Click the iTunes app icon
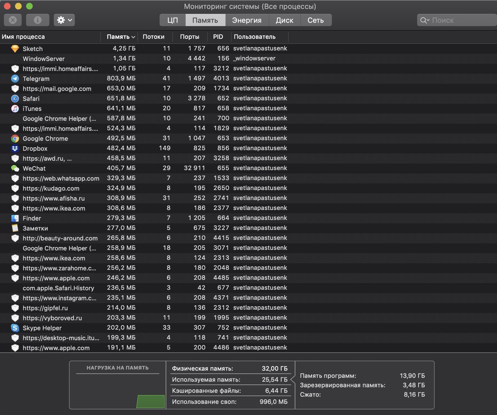 (x=15, y=109)
